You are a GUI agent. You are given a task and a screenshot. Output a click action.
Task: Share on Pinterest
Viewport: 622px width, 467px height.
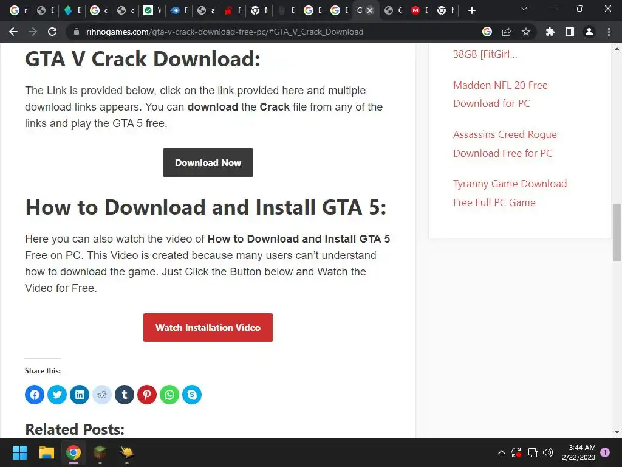147,394
